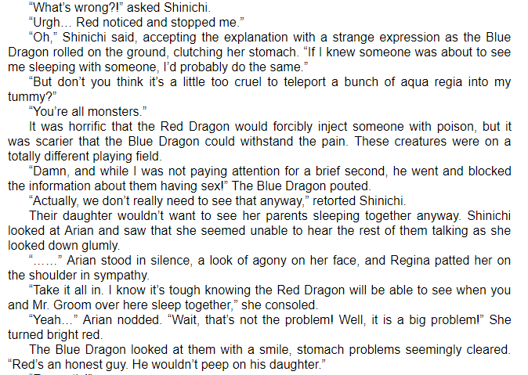Screen dimensions: 528x375
Task: Click the phrase "retorted Shinichi"
Action: tap(359, 200)
